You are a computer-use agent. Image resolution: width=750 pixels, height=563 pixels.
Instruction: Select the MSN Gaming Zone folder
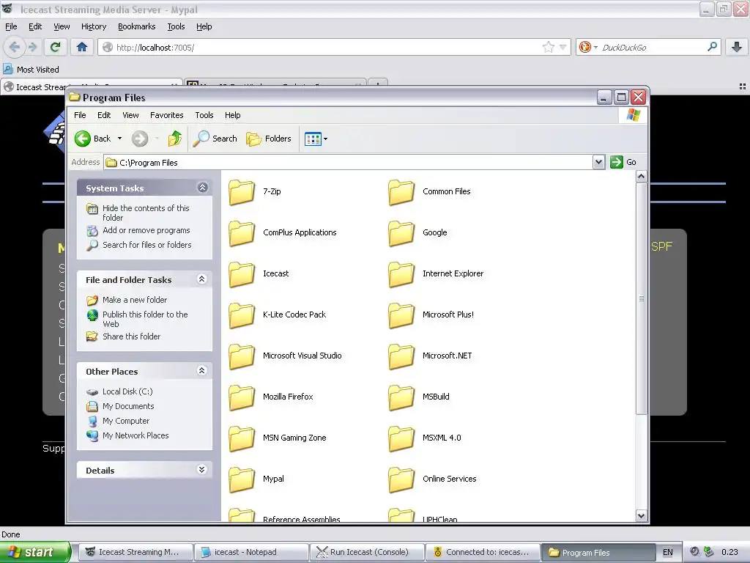tap(278, 438)
